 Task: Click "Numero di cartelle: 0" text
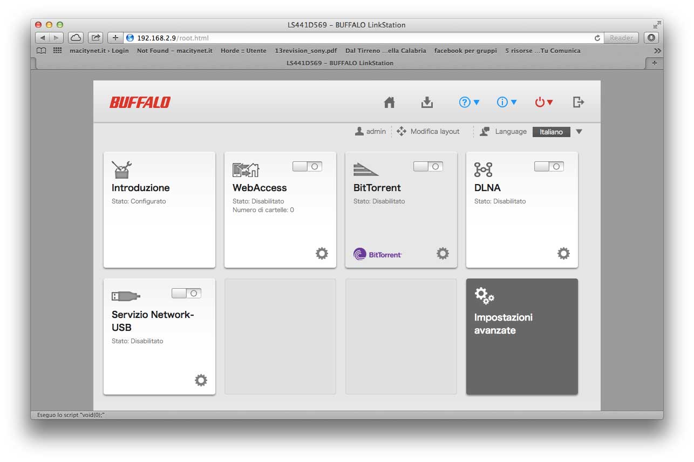pyautogui.click(x=263, y=210)
